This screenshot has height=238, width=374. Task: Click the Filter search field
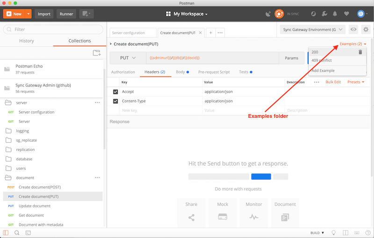[53, 29]
